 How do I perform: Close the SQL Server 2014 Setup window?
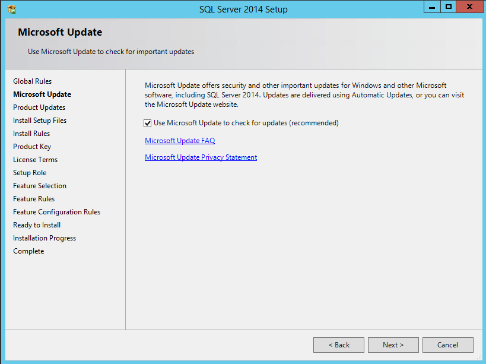(469, 7)
